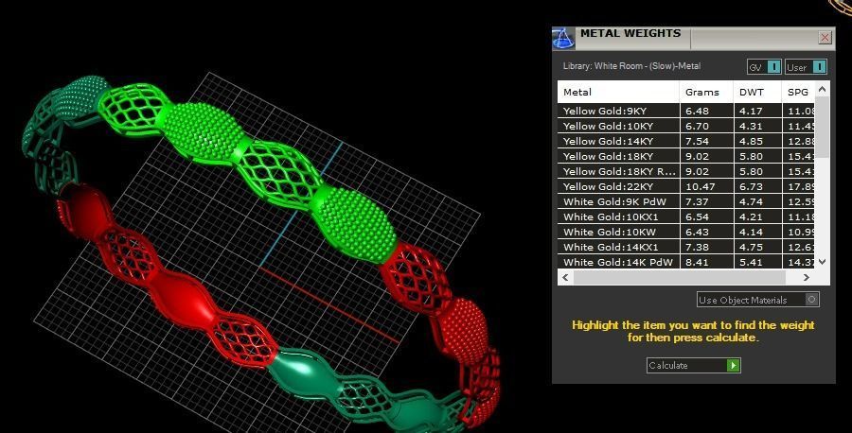
Task: Click the metal list down arrow
Action: click(822, 262)
